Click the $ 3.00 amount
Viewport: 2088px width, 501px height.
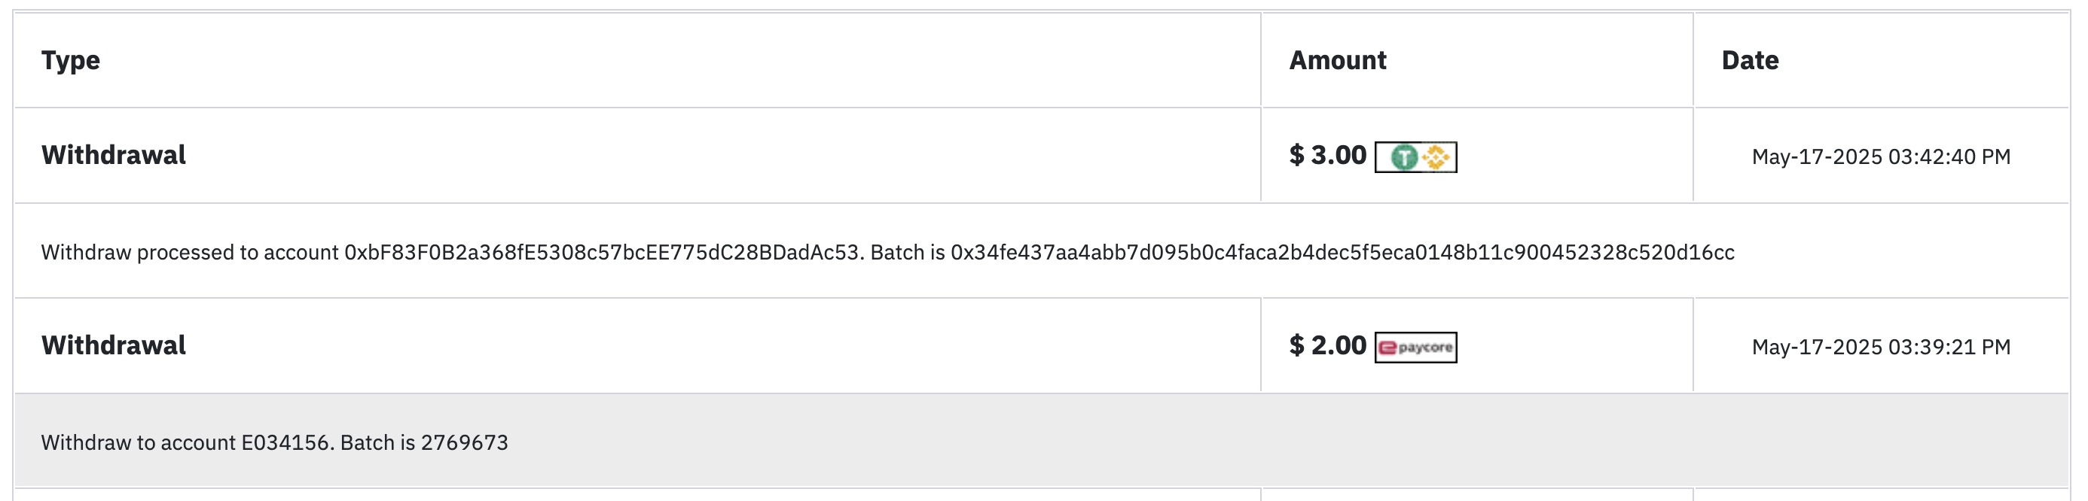[1328, 155]
